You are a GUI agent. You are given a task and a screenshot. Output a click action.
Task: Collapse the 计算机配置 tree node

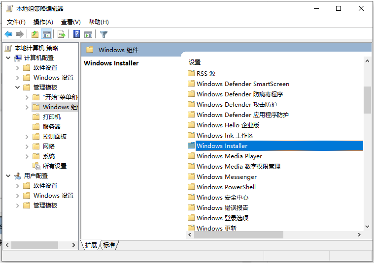pyautogui.click(x=8, y=58)
